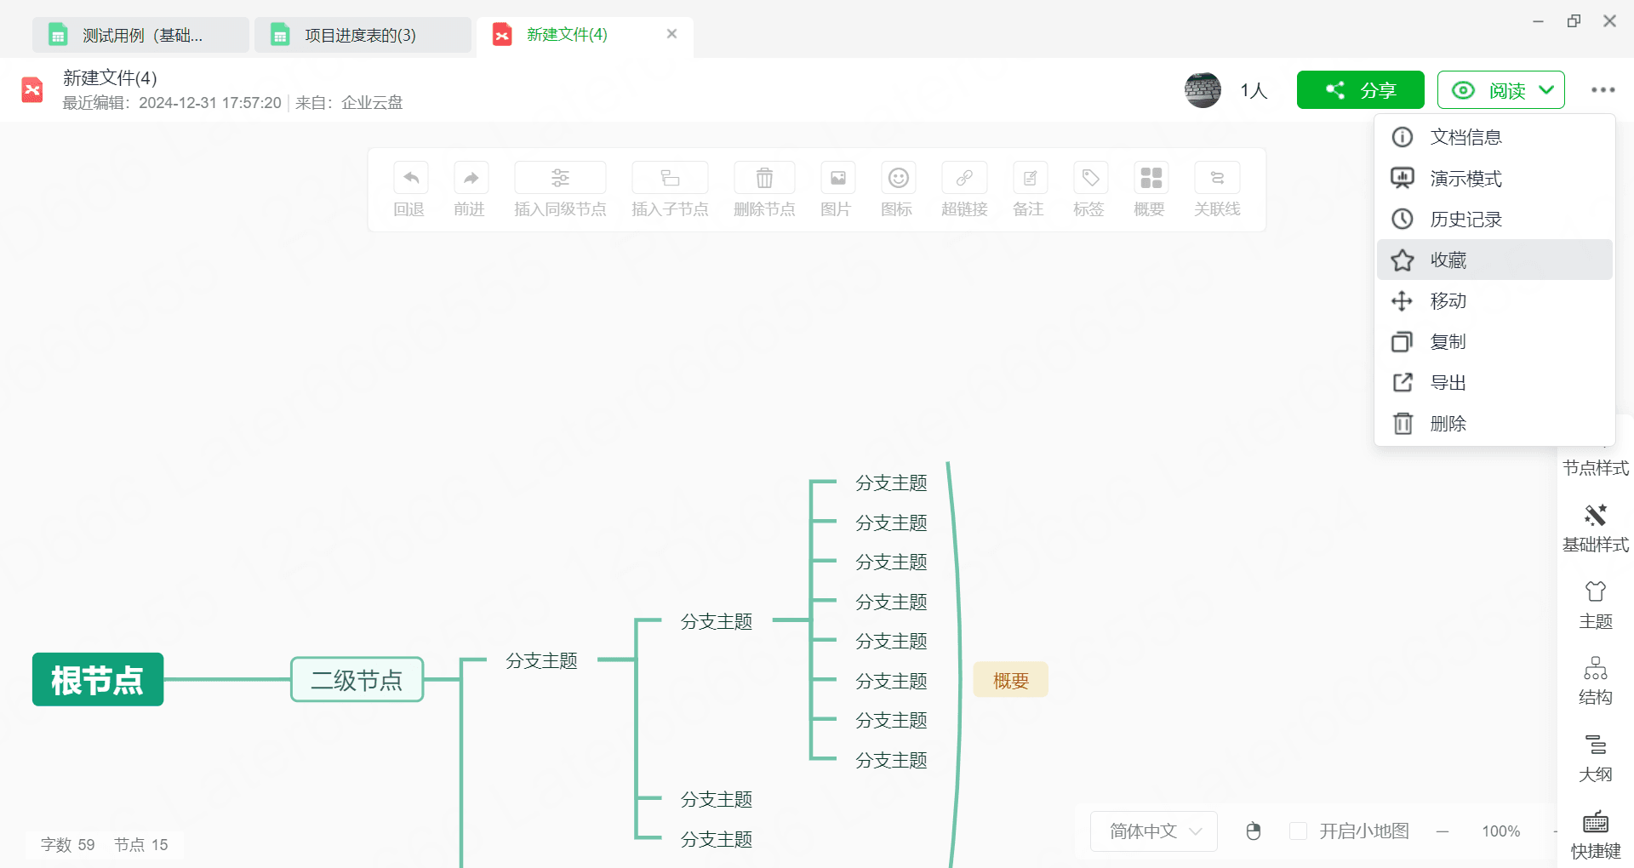1634x868 pixels.
Task: Select the yellow 概要 summary node
Action: tap(1010, 680)
